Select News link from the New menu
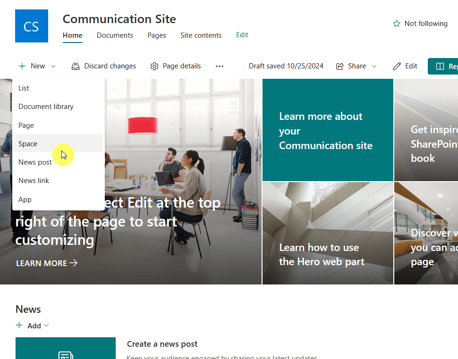This screenshot has height=359, width=458. [59, 181]
